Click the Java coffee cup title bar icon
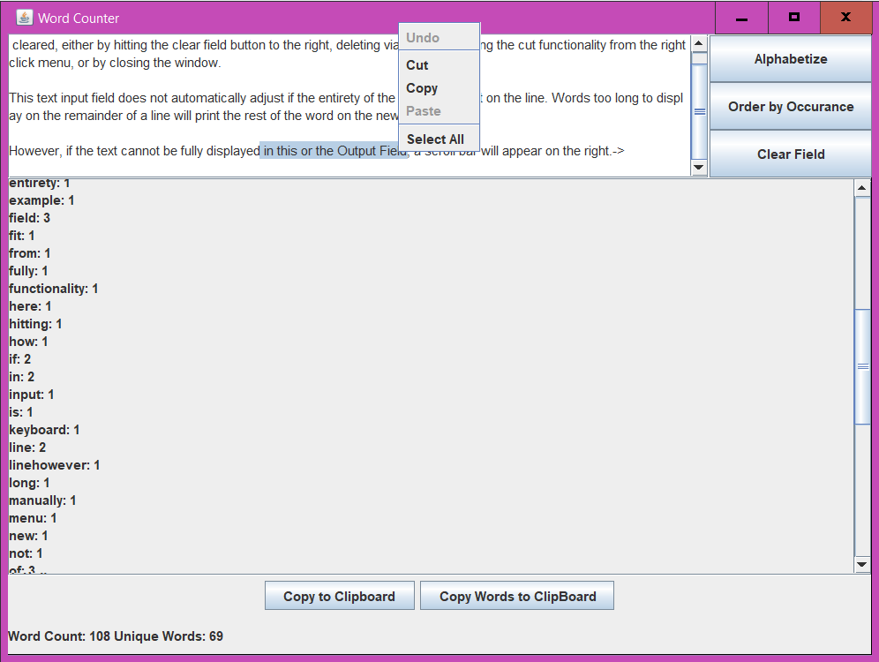 pos(26,17)
